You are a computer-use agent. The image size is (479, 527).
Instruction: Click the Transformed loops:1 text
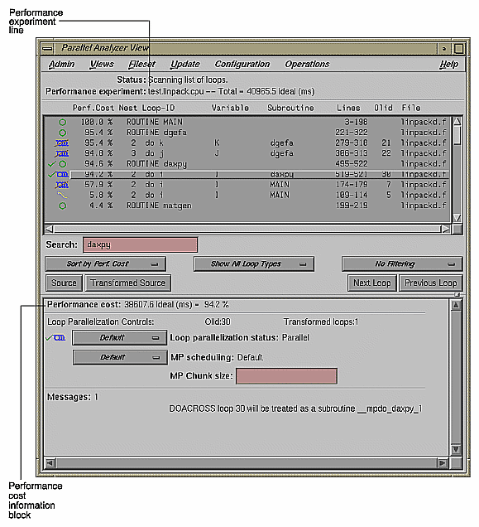(321, 322)
